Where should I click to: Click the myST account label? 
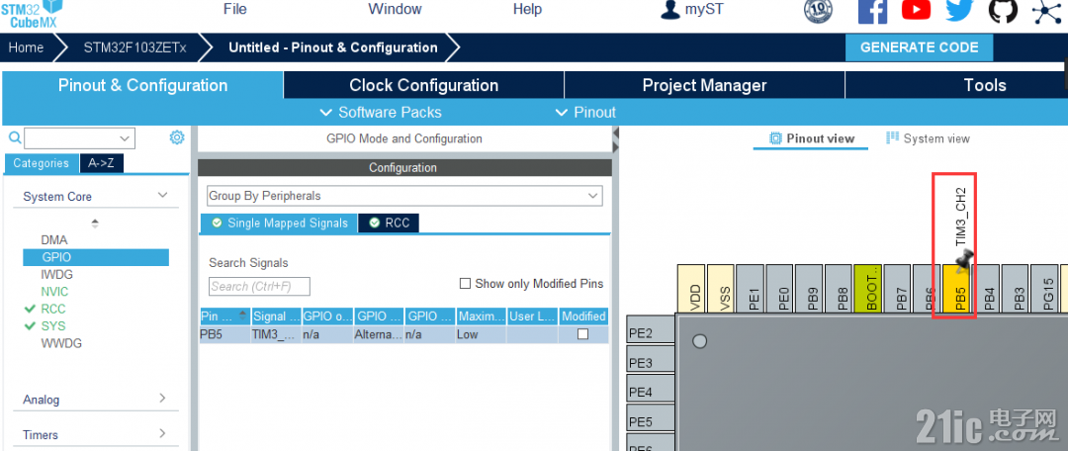tap(703, 10)
